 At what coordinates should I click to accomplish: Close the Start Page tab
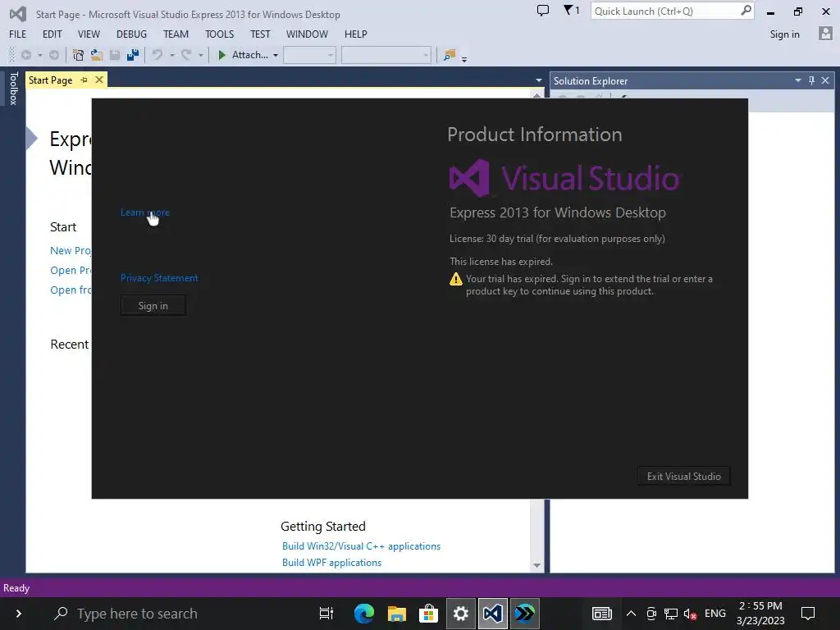pos(99,80)
